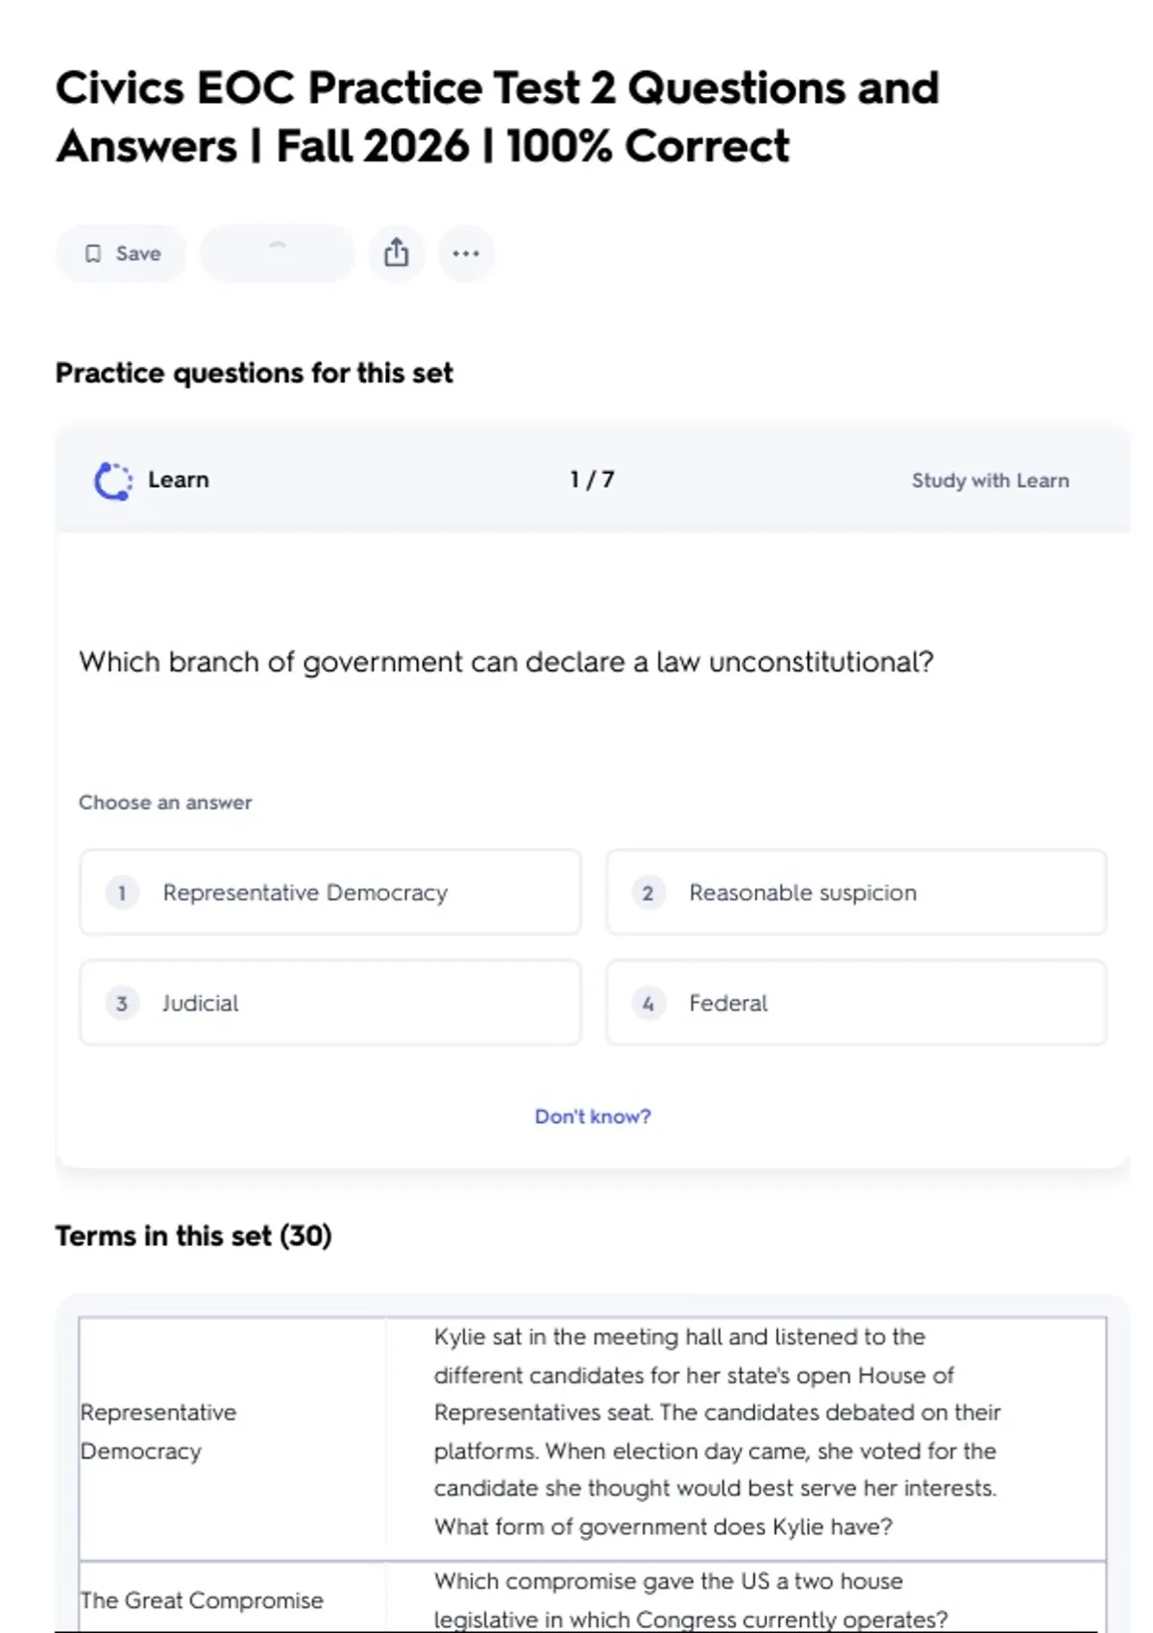Click number 1 badge on first answer

[122, 893]
